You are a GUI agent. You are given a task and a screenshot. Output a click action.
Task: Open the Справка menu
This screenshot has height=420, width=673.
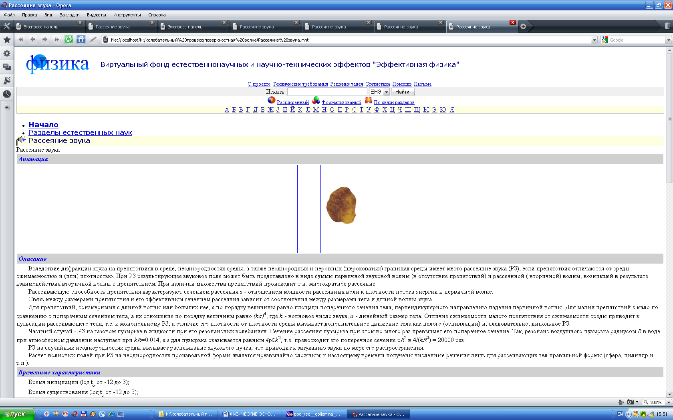pyautogui.click(x=157, y=15)
